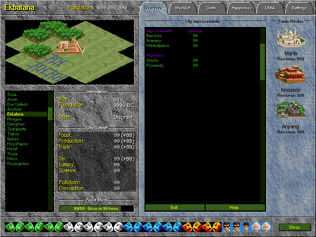Click the leftmost white-haired scientist specialist
Viewport: 316px width, 237px height.
click(x=256, y=227)
